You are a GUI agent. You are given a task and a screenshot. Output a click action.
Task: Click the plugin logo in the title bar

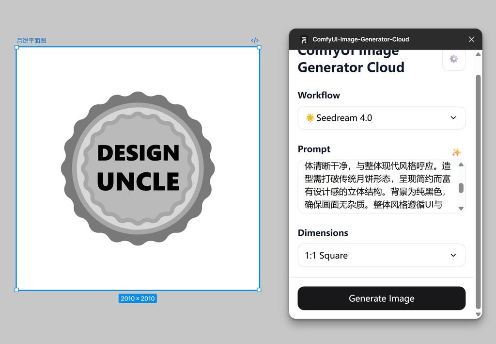tap(304, 40)
